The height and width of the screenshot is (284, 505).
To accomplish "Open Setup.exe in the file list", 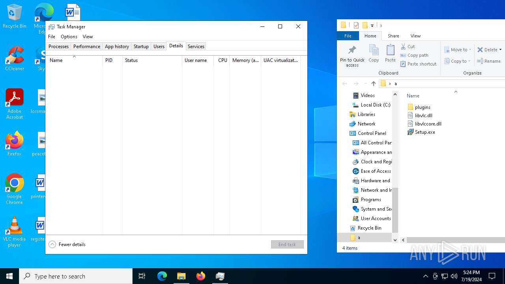I will (x=425, y=132).
